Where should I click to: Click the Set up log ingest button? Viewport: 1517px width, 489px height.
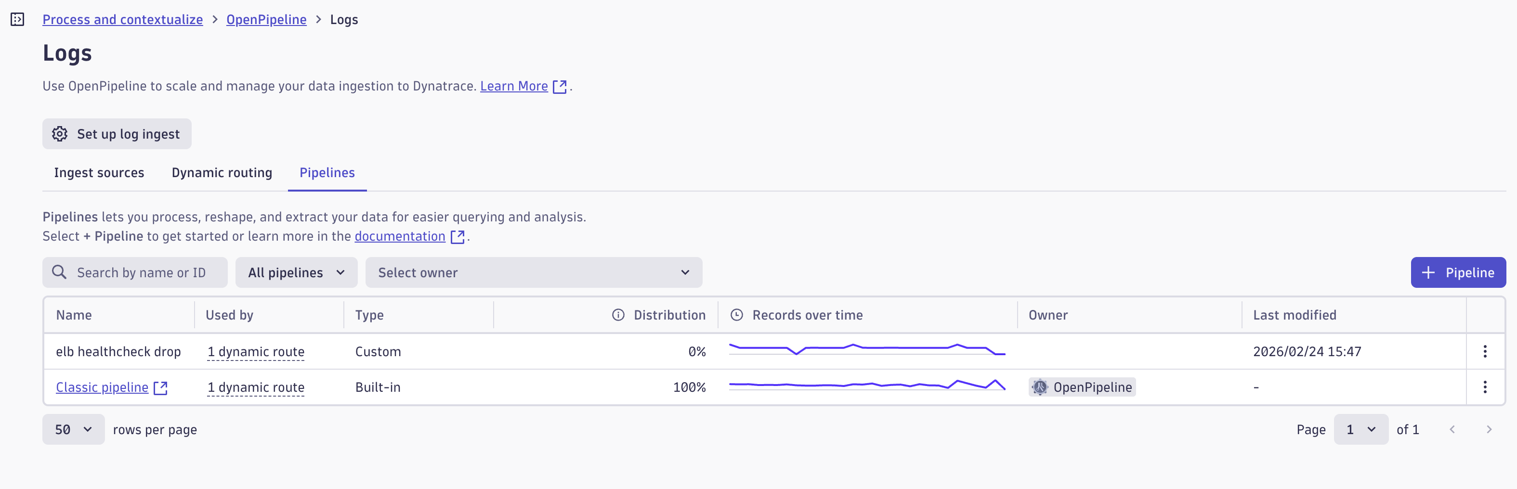[117, 134]
